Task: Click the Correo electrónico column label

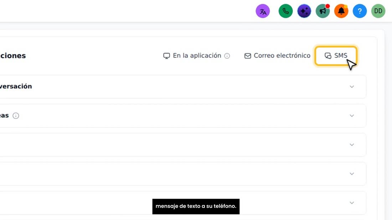Action: pyautogui.click(x=282, y=56)
